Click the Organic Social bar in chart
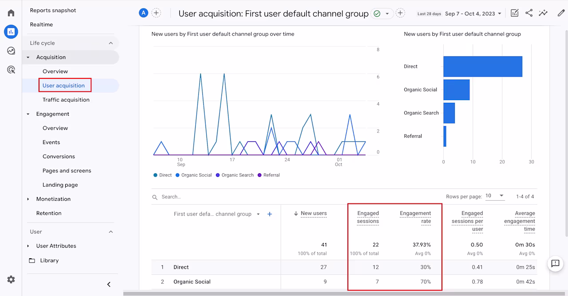The image size is (568, 296). (456, 90)
